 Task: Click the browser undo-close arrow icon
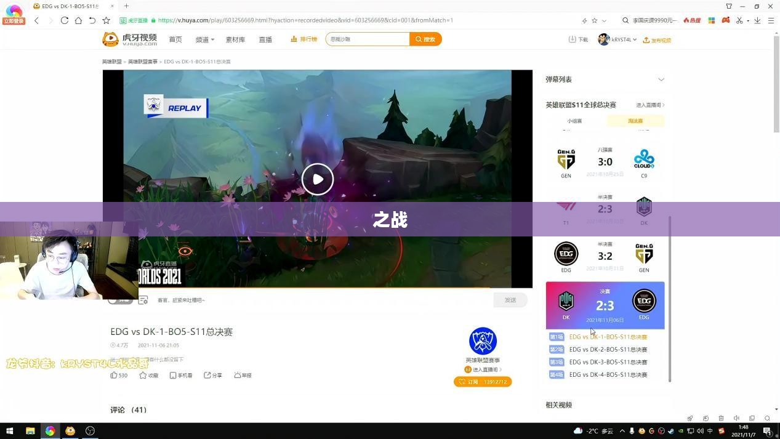pos(92,20)
